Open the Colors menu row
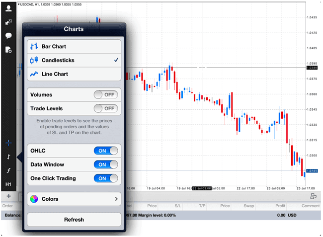Viewport: 323px width, 237px height. point(74,199)
